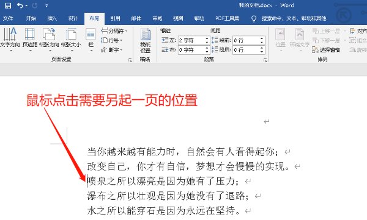Open the 选择窗格 selection pane

(326, 50)
